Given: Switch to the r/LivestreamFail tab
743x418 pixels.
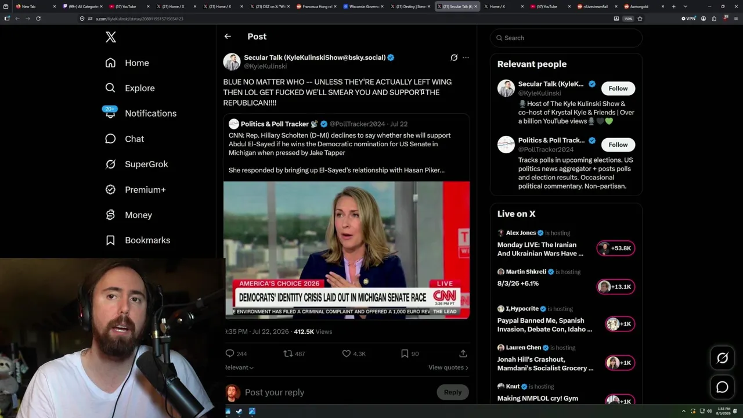Looking at the screenshot, I should 597,6.
